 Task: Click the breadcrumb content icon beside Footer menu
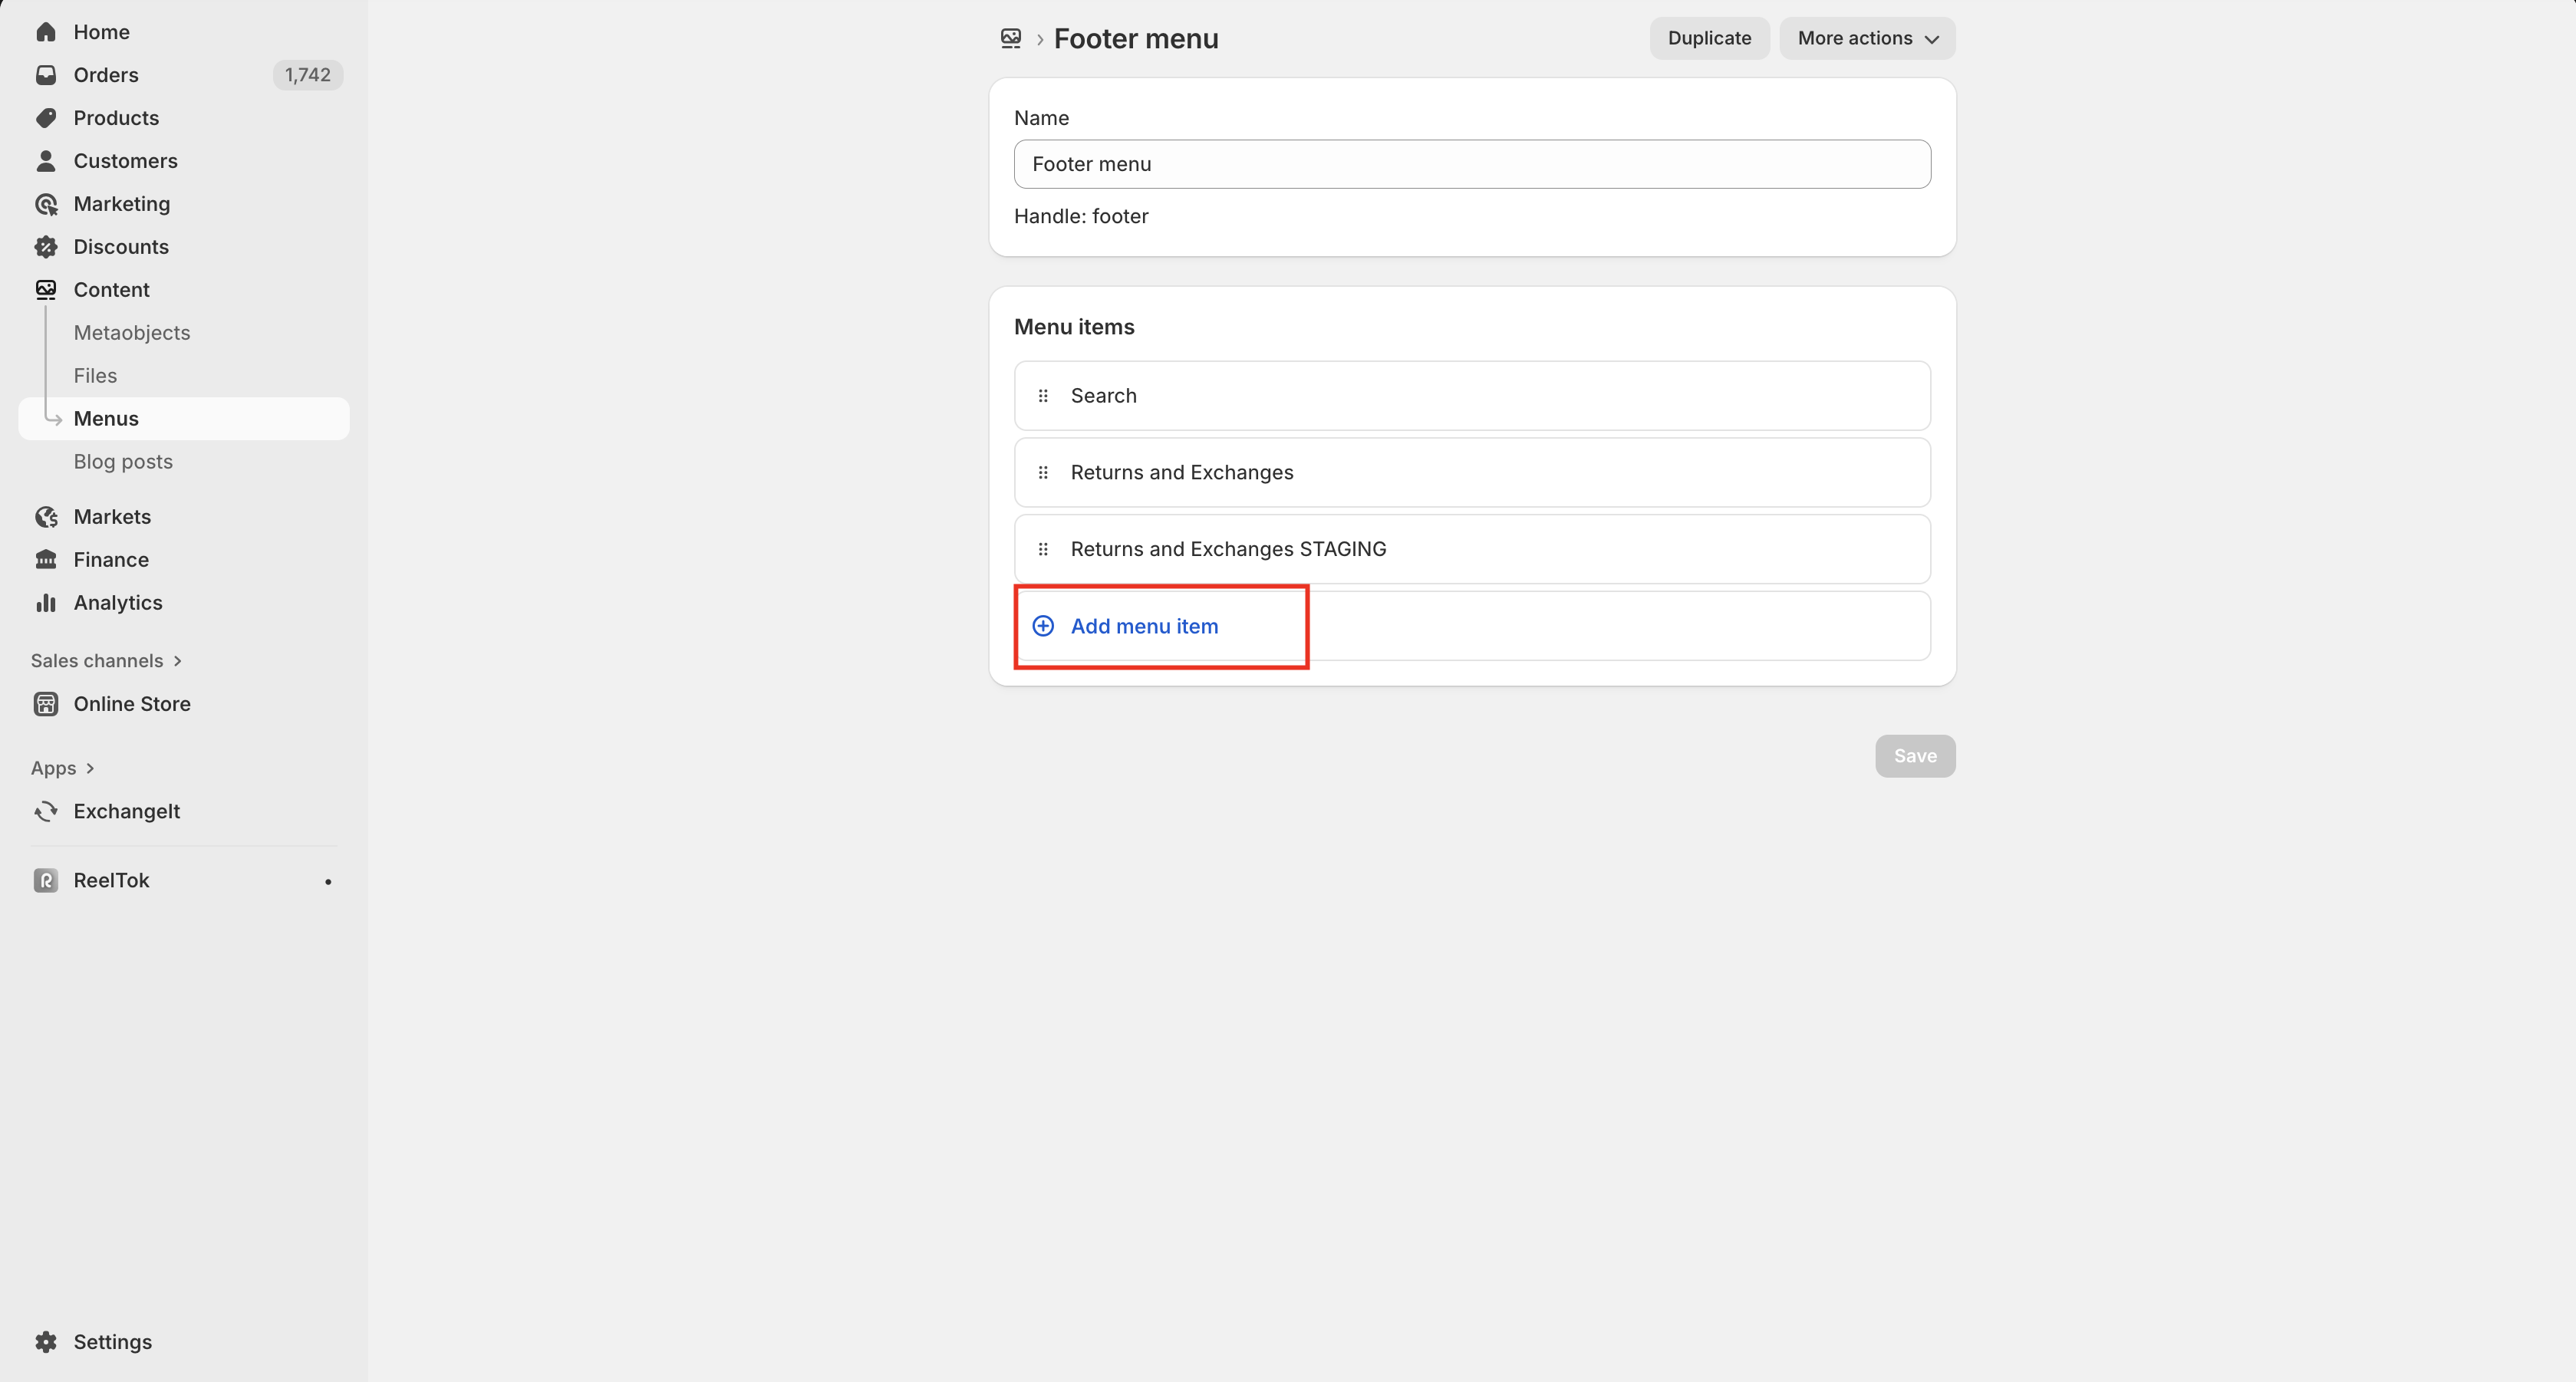(x=1011, y=39)
